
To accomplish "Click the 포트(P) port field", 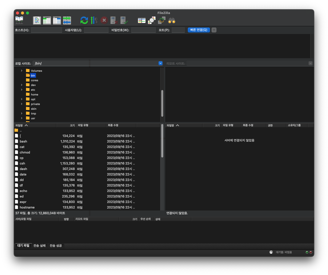I will [178, 30].
